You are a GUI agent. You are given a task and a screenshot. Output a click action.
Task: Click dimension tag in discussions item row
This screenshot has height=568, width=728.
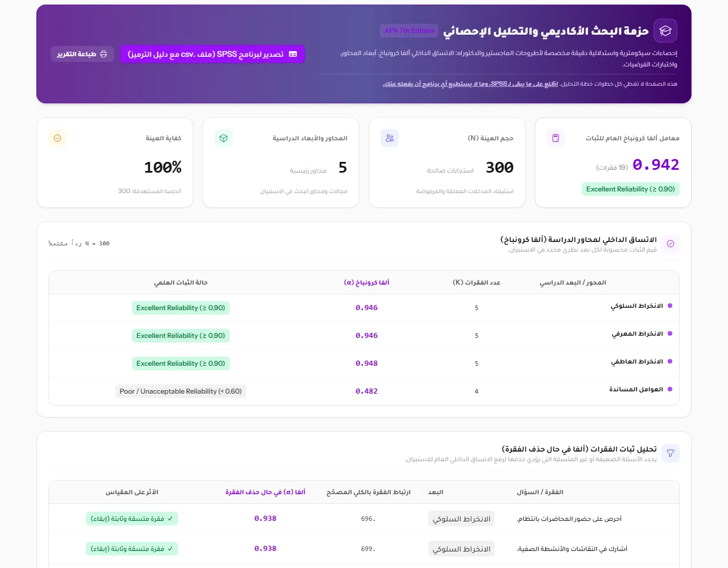click(x=461, y=549)
